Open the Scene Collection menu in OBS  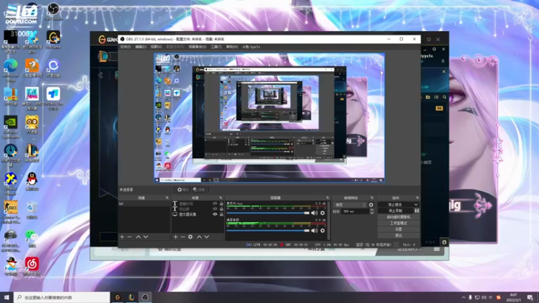[197, 46]
